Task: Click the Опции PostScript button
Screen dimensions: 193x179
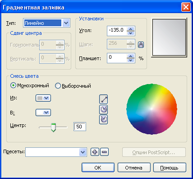Action: tap(154, 152)
